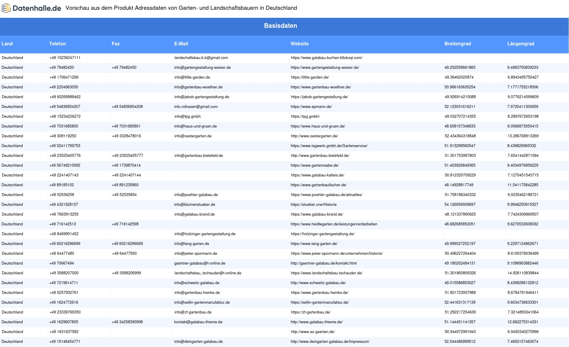The image size is (569, 347).
Task: Open https://zf-gartenbau.de/ website cell
Action: (x=311, y=312)
